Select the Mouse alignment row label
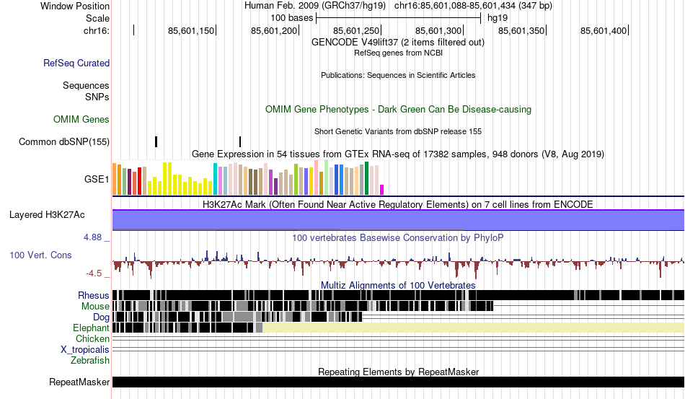 [x=94, y=307]
